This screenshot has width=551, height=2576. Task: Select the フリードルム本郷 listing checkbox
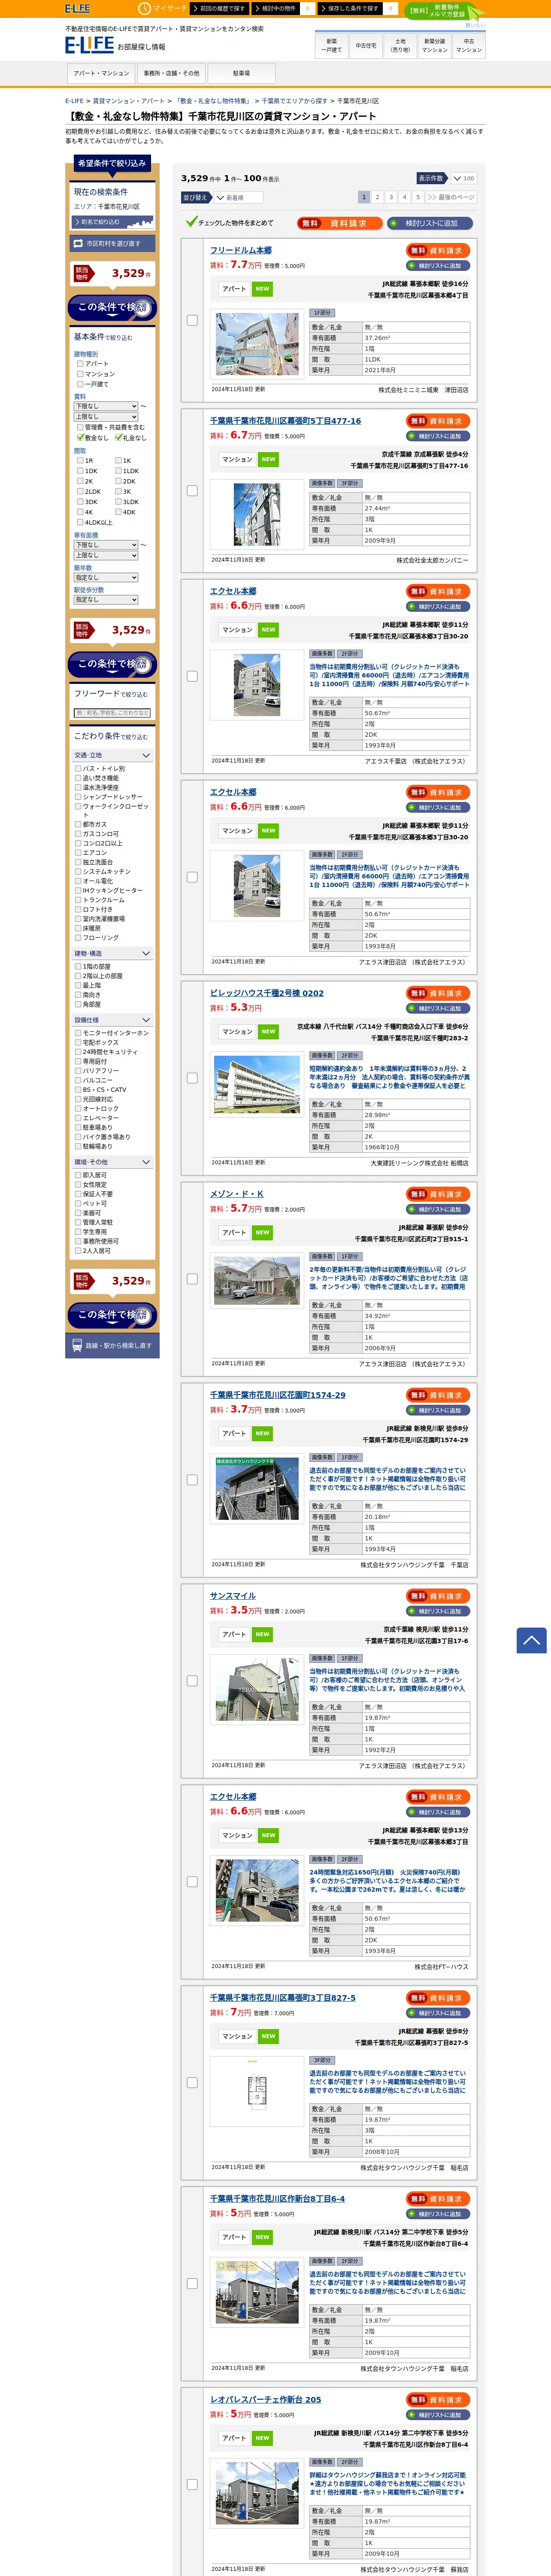tap(192, 320)
